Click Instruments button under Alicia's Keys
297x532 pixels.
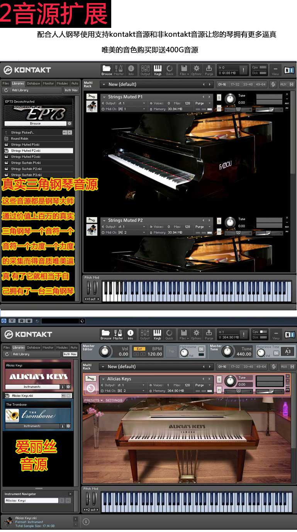point(32,387)
